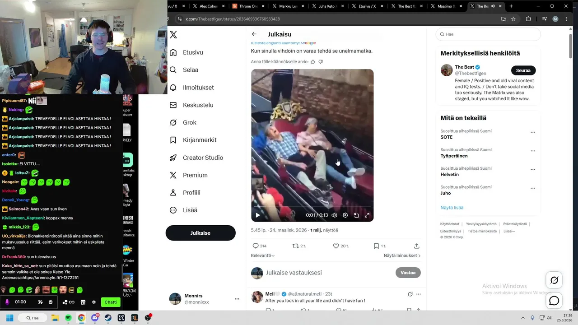Open Premium page
The width and height of the screenshot is (578, 325).
188,175
